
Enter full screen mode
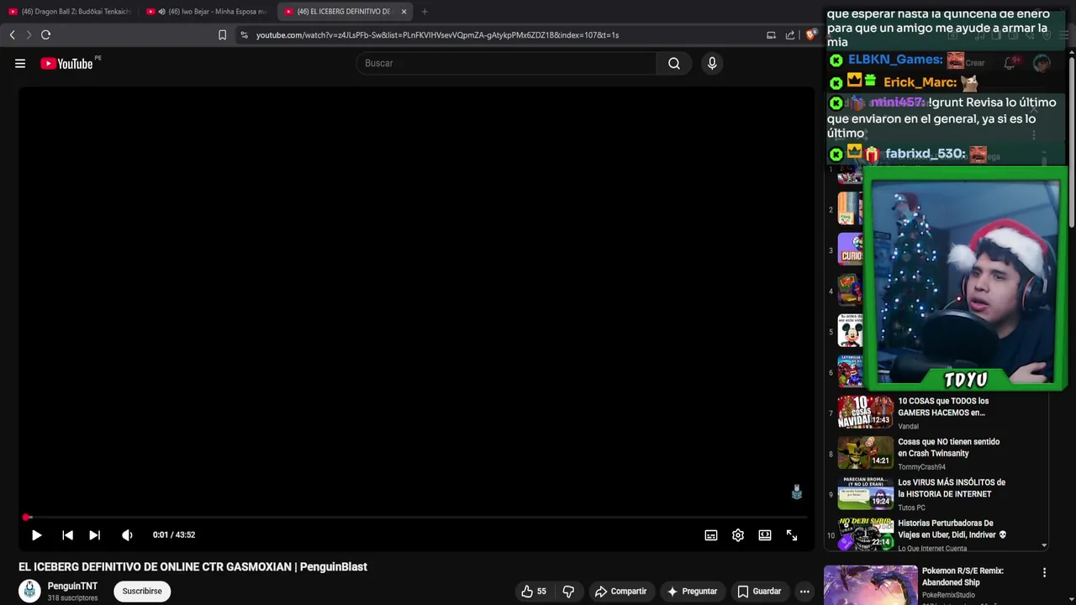792,535
